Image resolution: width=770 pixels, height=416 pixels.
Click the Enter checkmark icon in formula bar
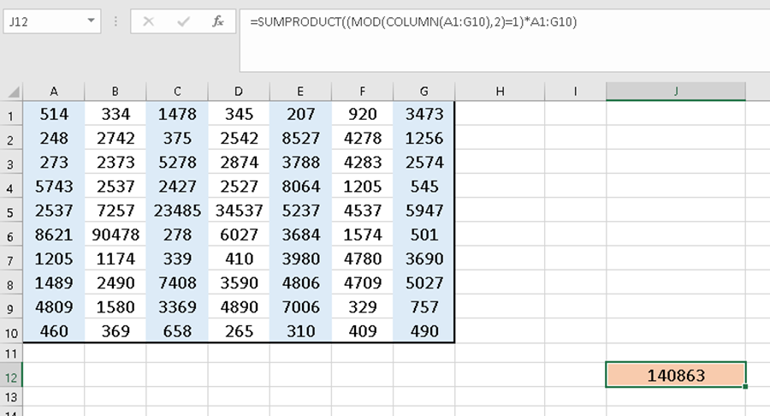pos(183,21)
